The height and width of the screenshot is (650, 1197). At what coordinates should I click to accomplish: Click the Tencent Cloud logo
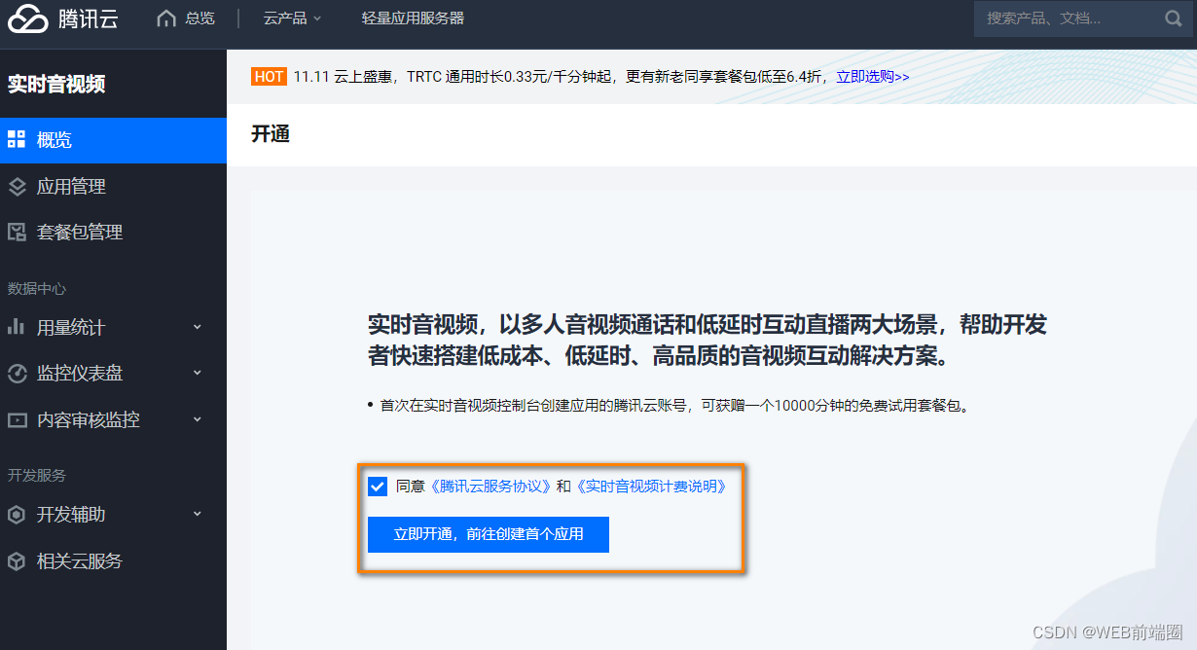click(27, 18)
